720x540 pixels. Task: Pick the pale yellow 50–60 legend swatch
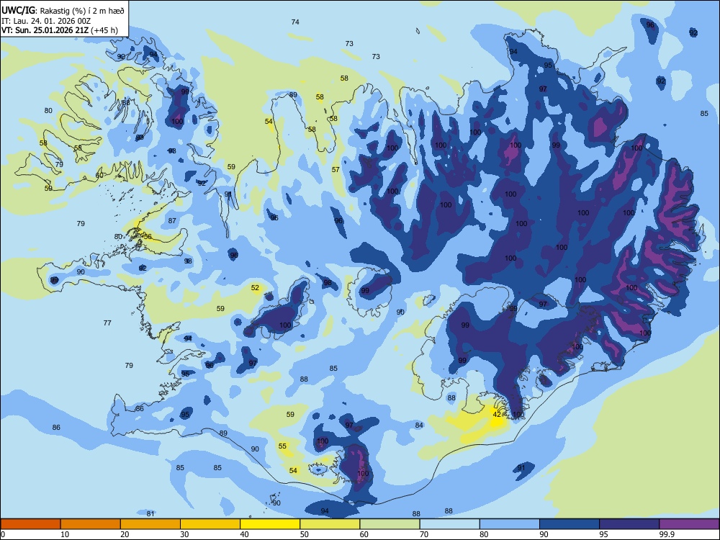(x=330, y=524)
